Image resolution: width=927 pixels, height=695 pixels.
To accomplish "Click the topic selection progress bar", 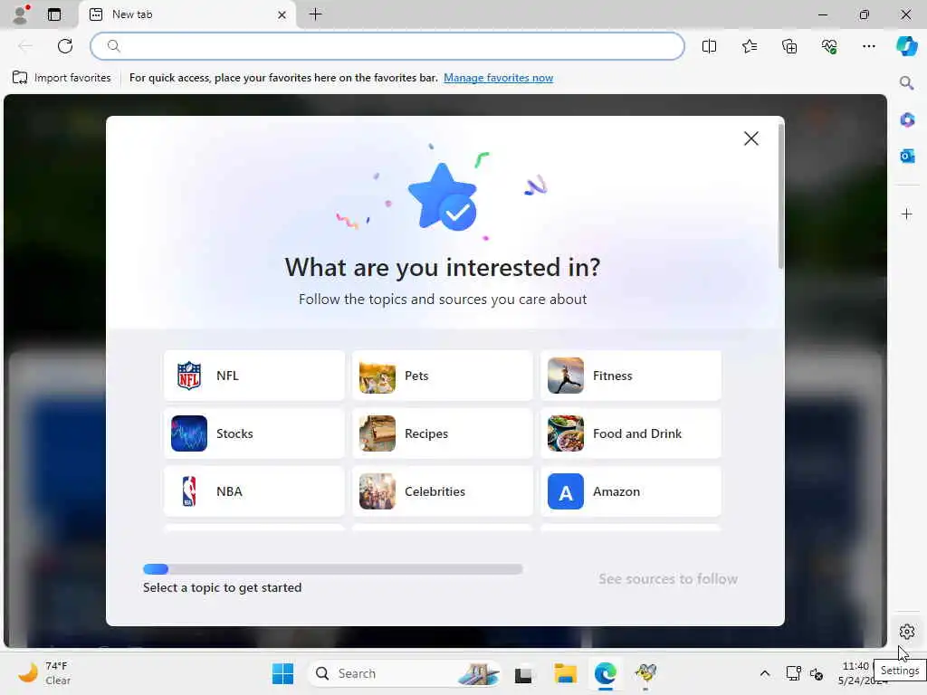I will (x=333, y=569).
